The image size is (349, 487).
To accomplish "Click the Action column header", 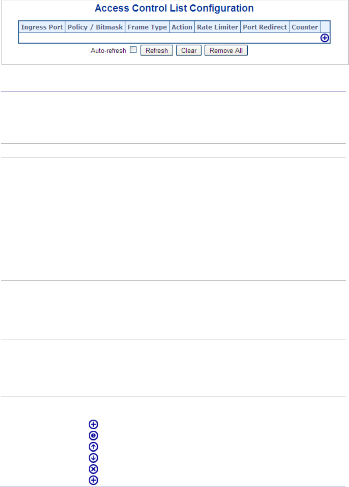I will (182, 27).
